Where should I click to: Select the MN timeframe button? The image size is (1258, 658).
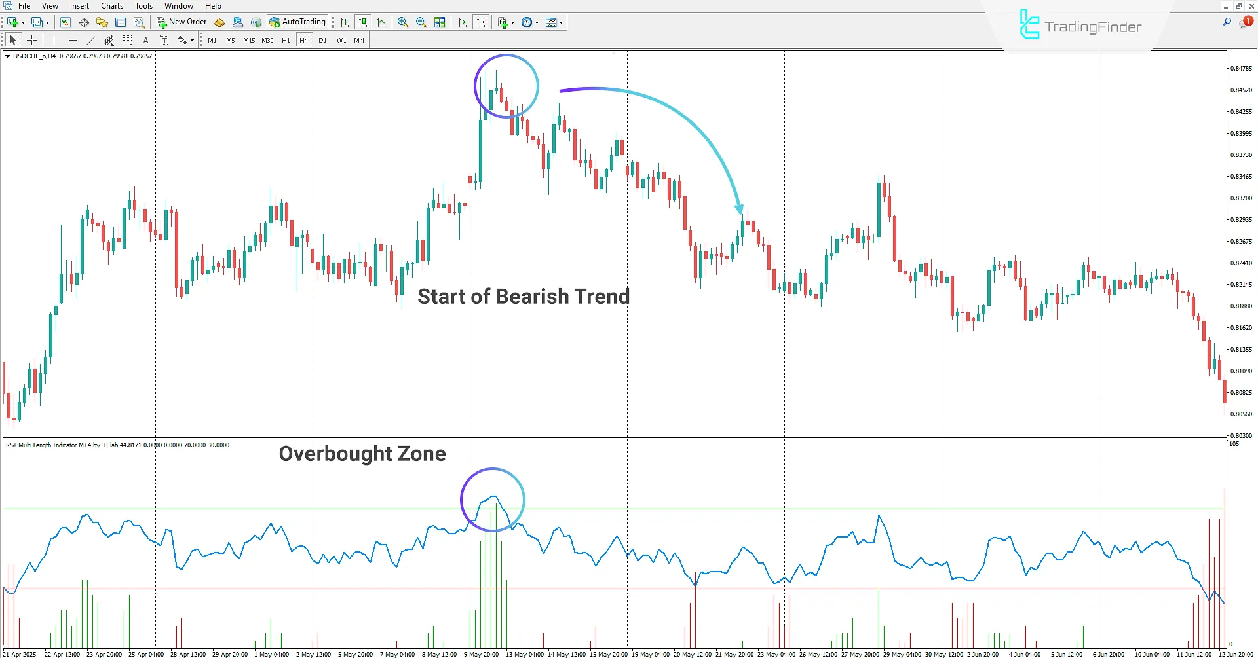(x=359, y=40)
